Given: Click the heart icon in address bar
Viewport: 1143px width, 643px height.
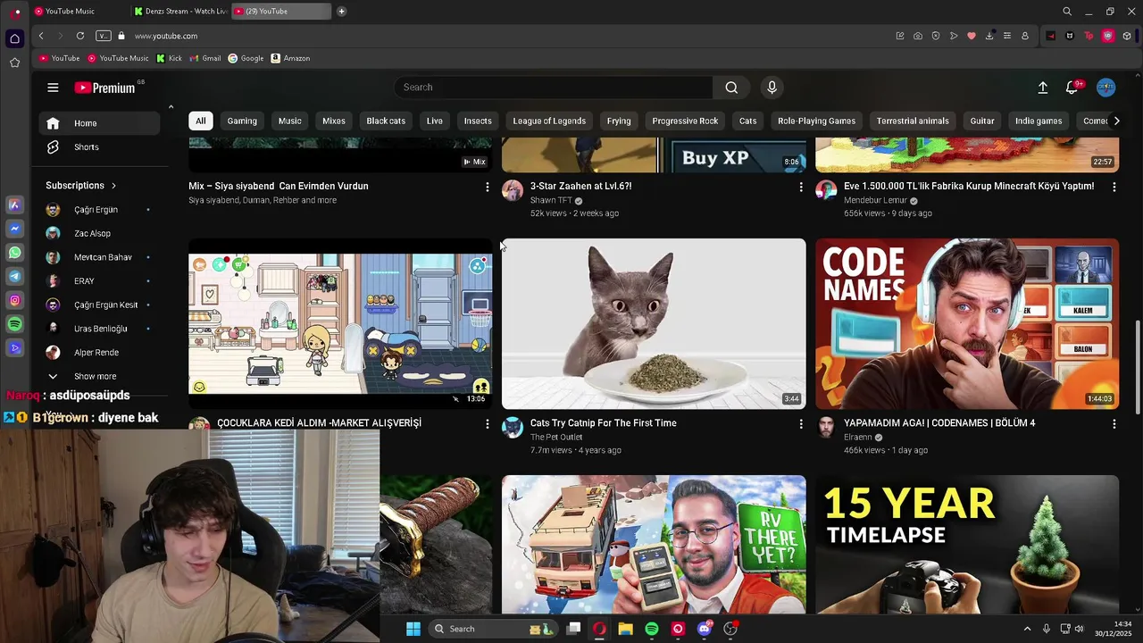Looking at the screenshot, I should tap(972, 36).
